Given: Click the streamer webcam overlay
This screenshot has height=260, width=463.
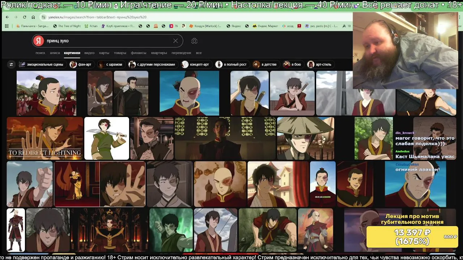Looking at the screenshot, I should point(405,50).
